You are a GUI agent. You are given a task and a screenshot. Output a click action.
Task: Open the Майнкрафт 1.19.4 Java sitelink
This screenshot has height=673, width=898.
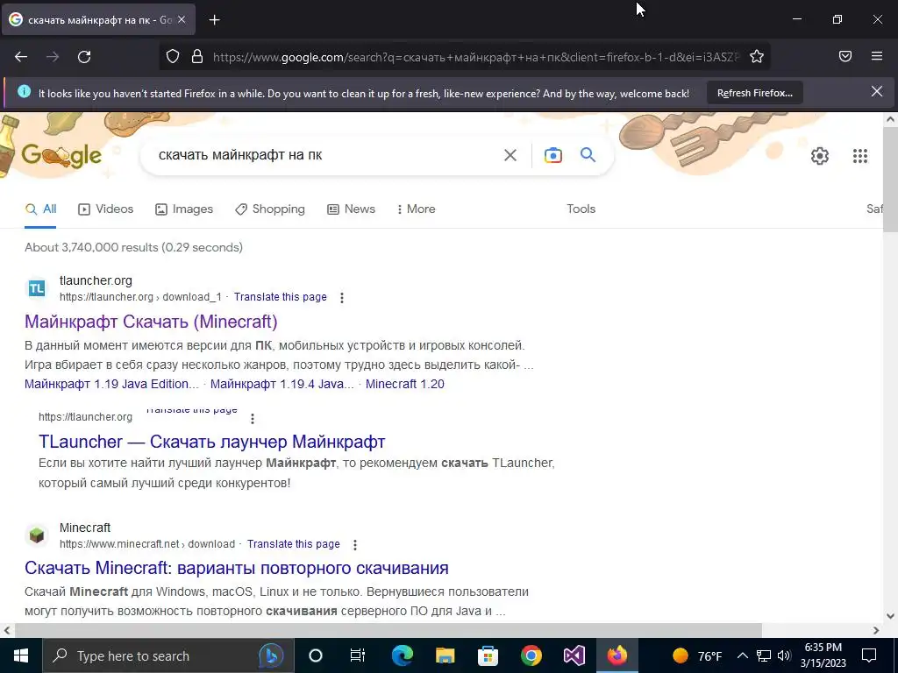tap(282, 384)
